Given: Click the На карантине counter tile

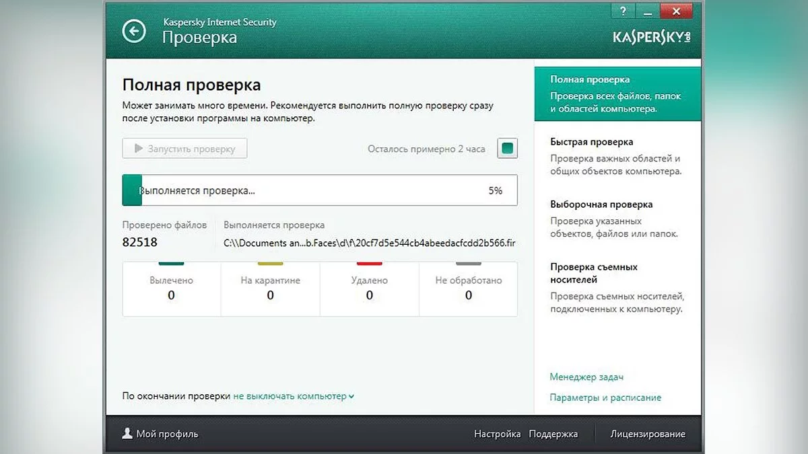Looking at the screenshot, I should pyautogui.click(x=270, y=288).
